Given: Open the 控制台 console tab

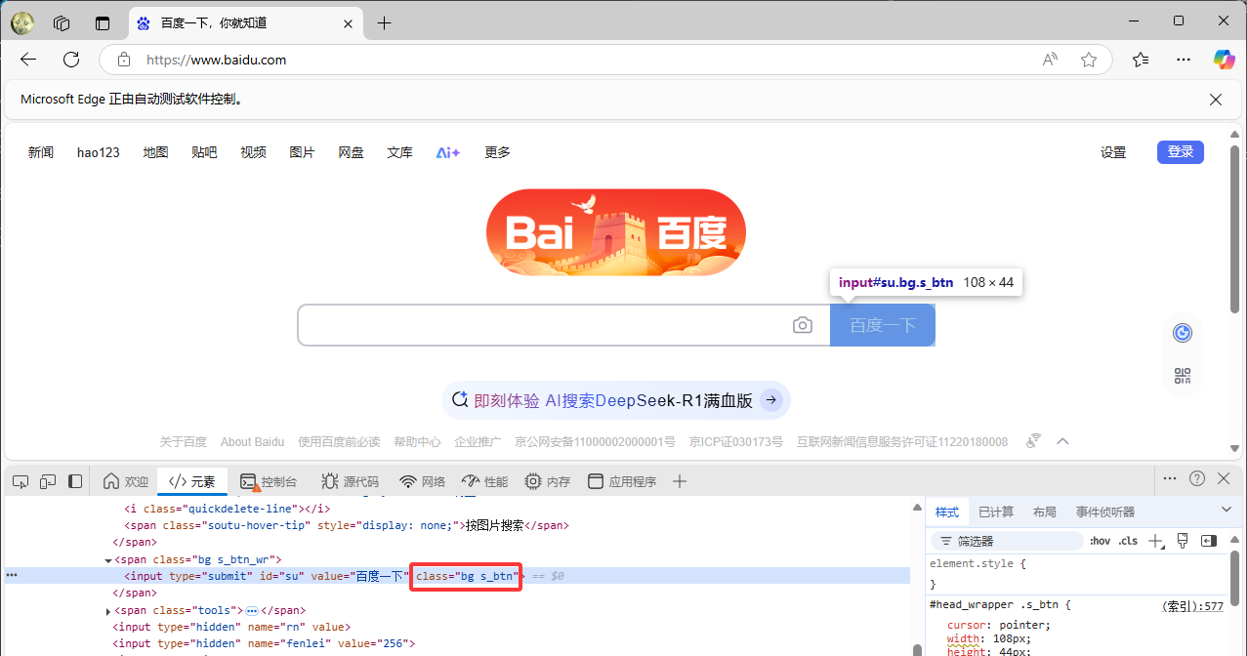Looking at the screenshot, I should pyautogui.click(x=269, y=481).
